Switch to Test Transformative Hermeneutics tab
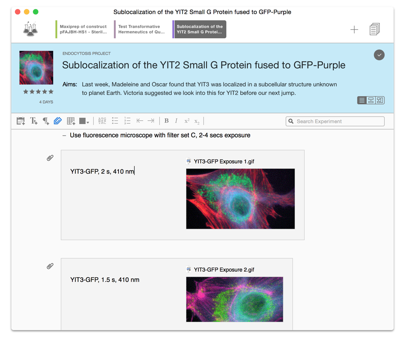 (x=141, y=29)
